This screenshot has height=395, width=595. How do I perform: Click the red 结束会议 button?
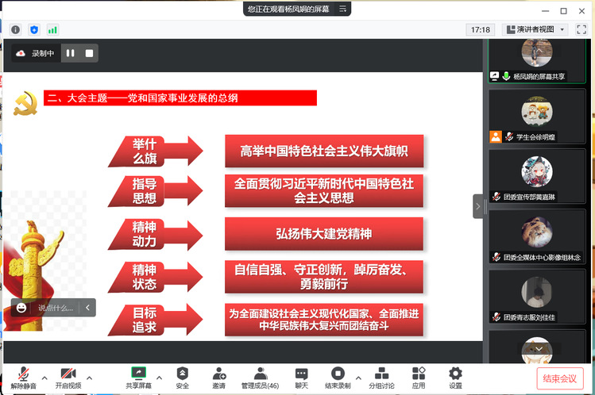[560, 378]
